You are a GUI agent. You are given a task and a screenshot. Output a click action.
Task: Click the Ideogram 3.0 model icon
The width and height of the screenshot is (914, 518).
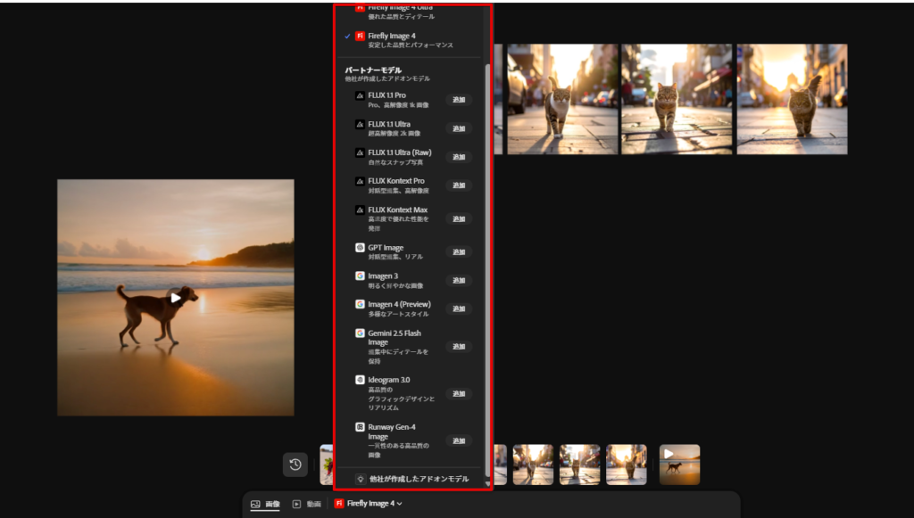click(360, 380)
